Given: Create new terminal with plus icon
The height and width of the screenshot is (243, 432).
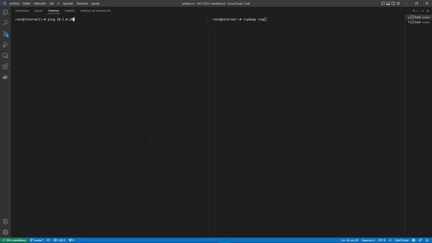Looking at the screenshot, I should tap(414, 11).
